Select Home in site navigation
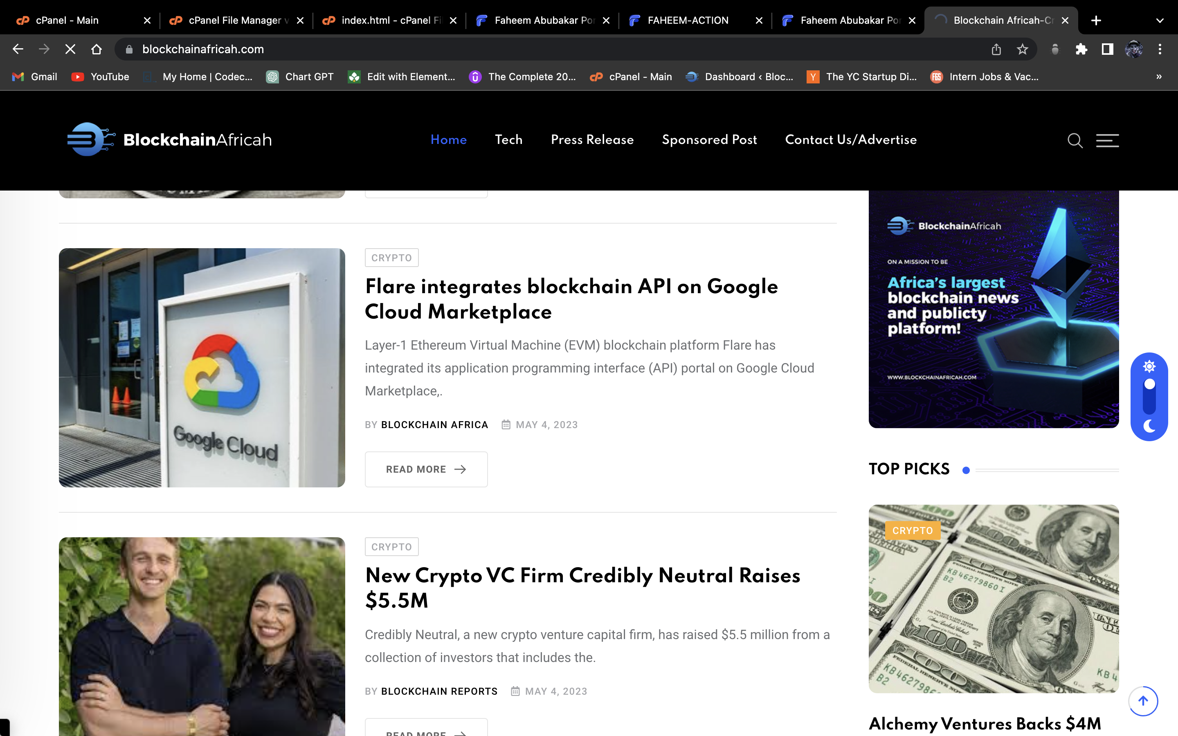Screen dimensions: 1178x736 (x=448, y=140)
